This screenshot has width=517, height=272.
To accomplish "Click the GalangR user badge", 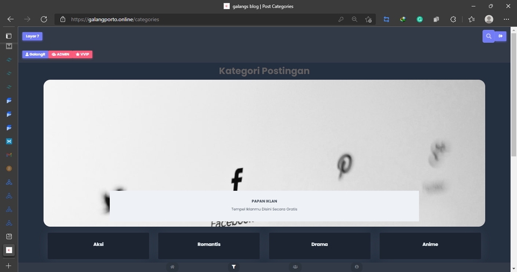I will (36, 54).
